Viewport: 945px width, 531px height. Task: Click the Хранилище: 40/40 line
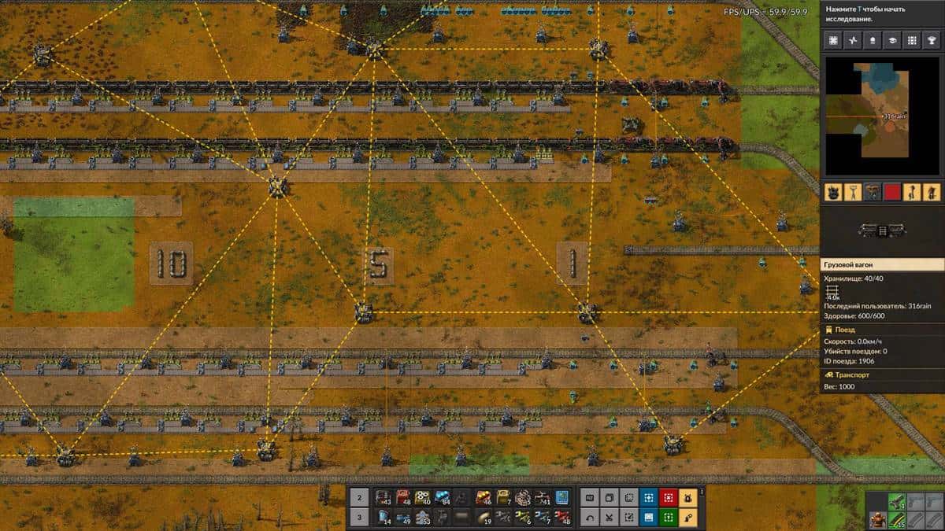(854, 278)
